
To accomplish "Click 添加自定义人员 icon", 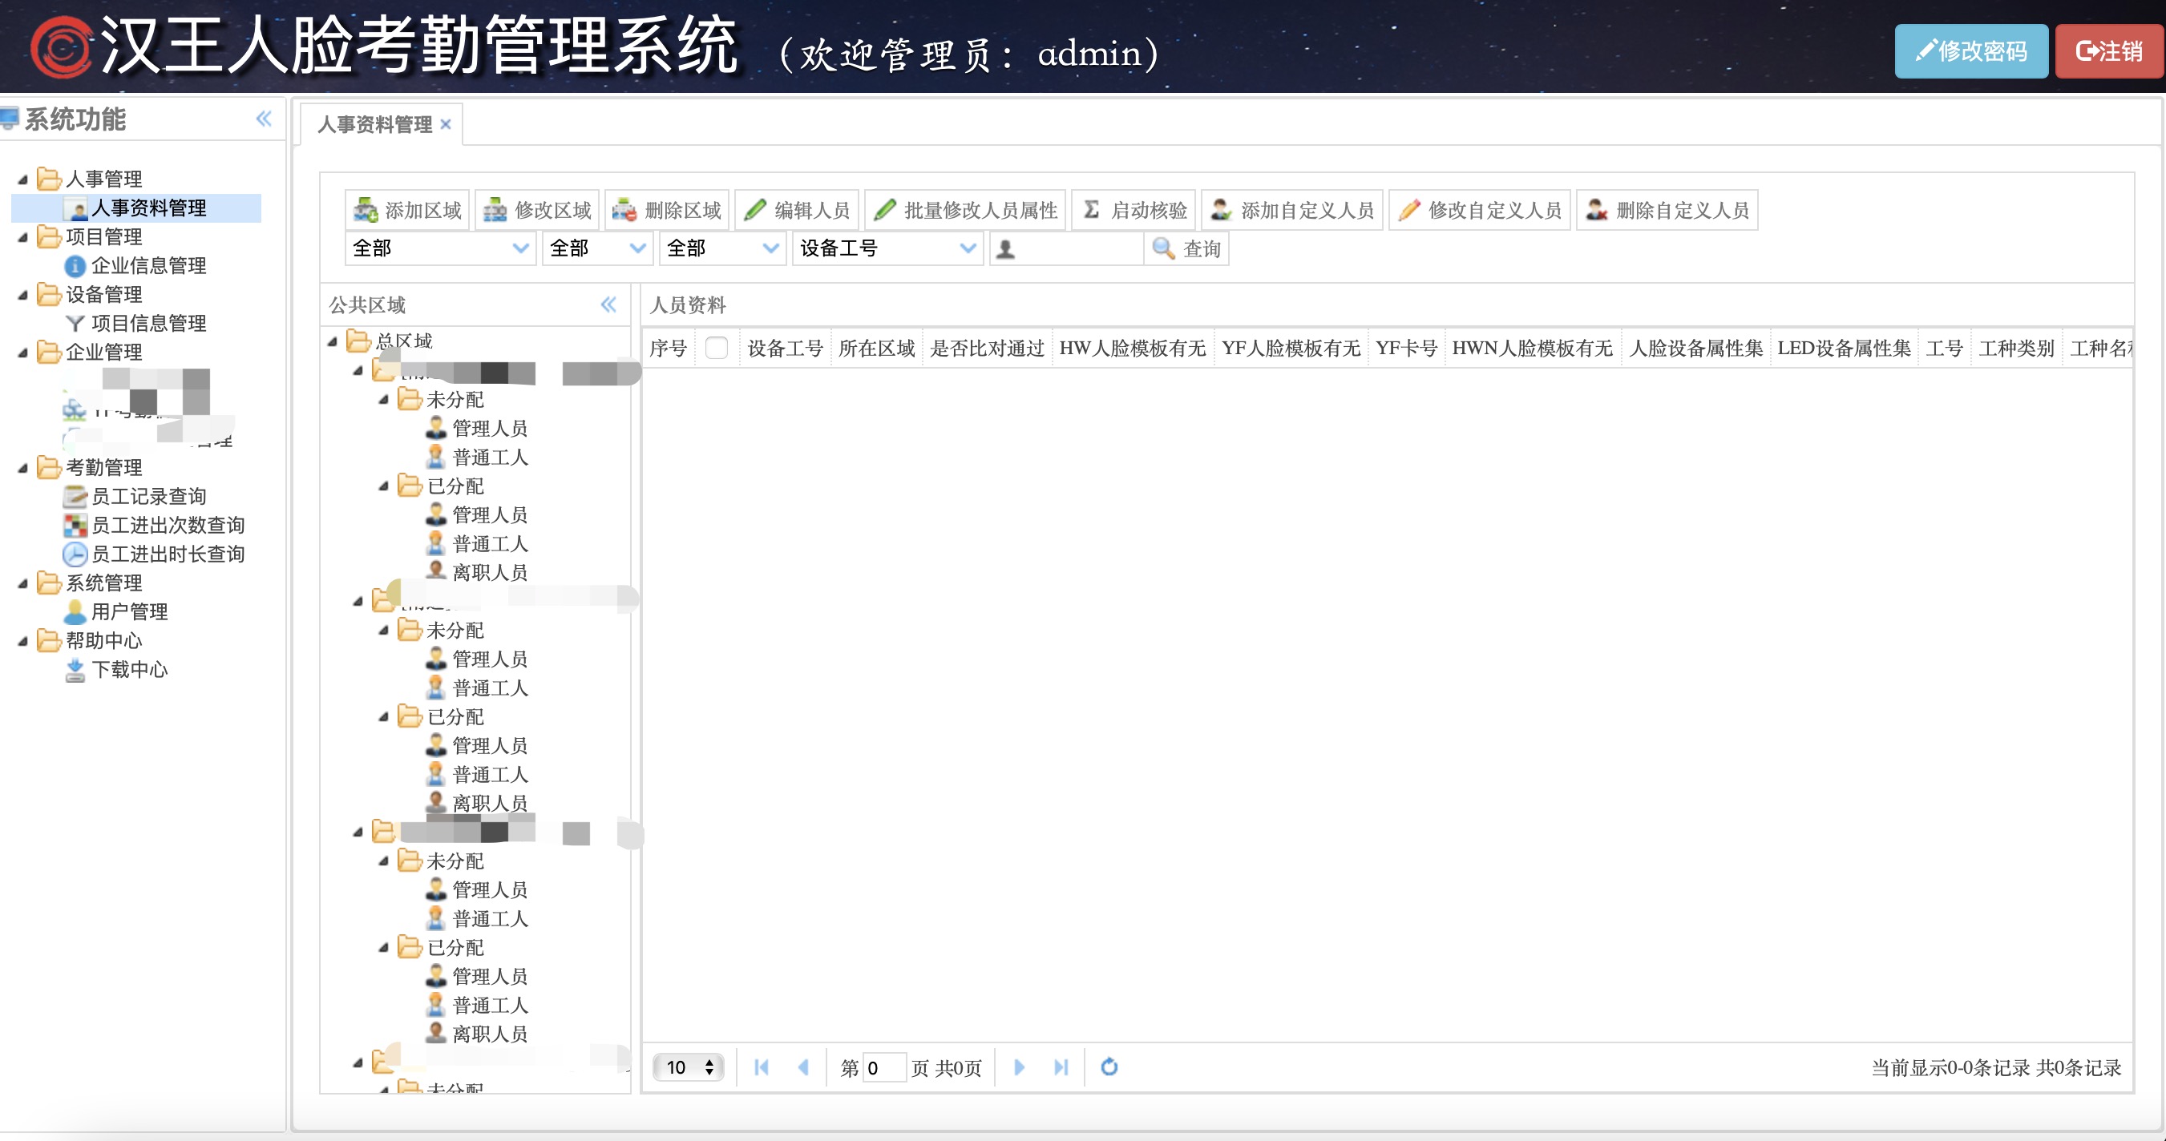I will (x=1221, y=210).
